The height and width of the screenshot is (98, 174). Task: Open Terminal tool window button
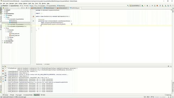click(5, 95)
